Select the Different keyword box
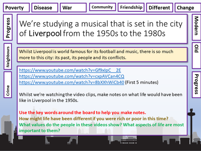The image size is (201, 151). click(x=160, y=8)
